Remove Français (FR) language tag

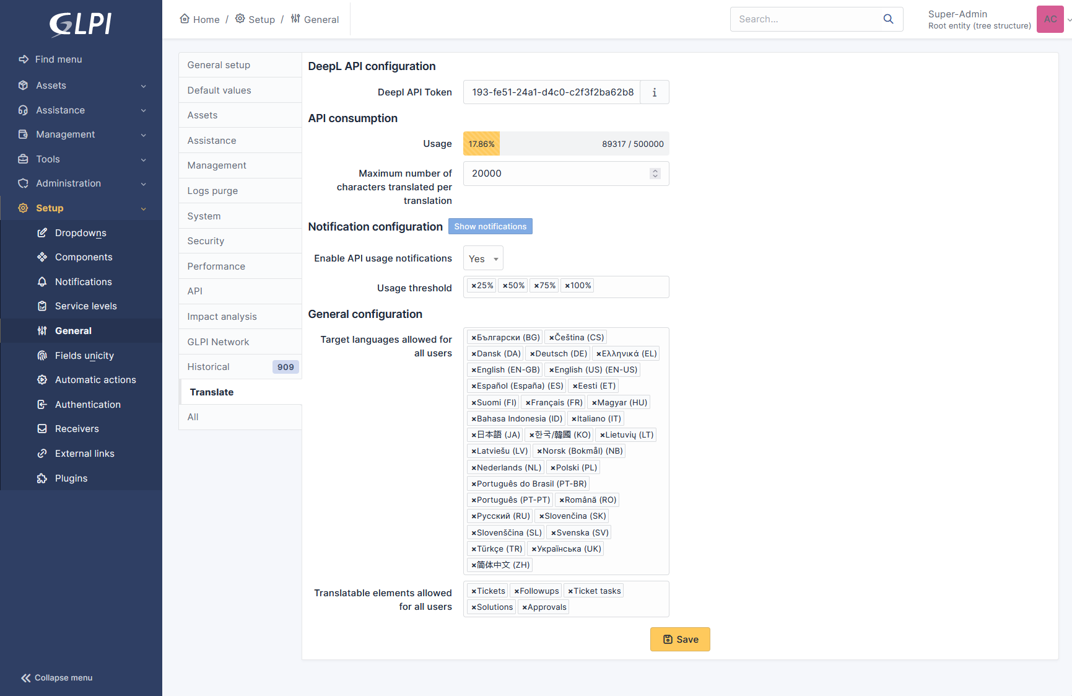coord(528,403)
